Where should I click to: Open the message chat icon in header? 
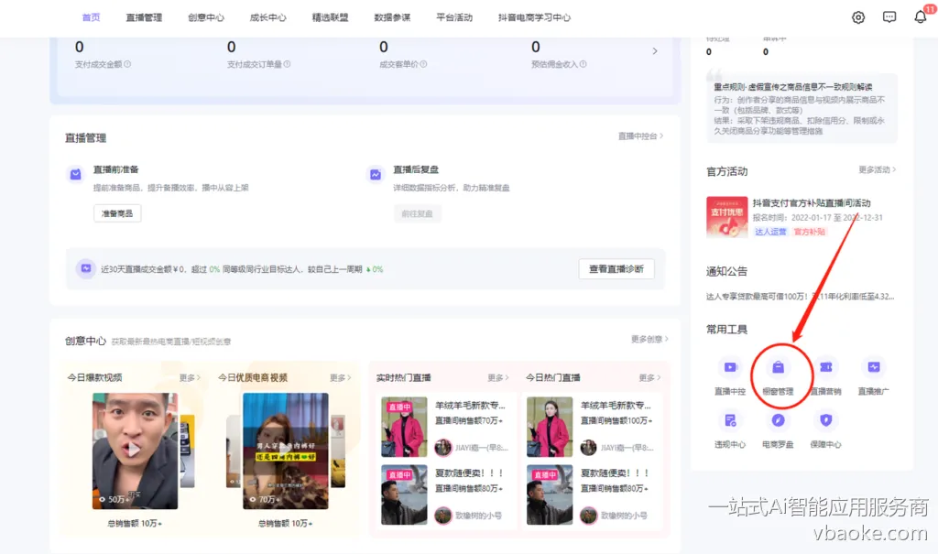(x=889, y=17)
